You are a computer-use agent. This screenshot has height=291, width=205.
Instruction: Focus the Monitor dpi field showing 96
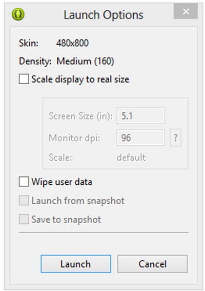point(141,138)
